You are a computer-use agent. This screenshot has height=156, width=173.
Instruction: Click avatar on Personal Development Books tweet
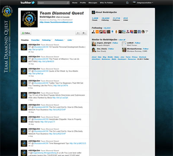point(24,47)
